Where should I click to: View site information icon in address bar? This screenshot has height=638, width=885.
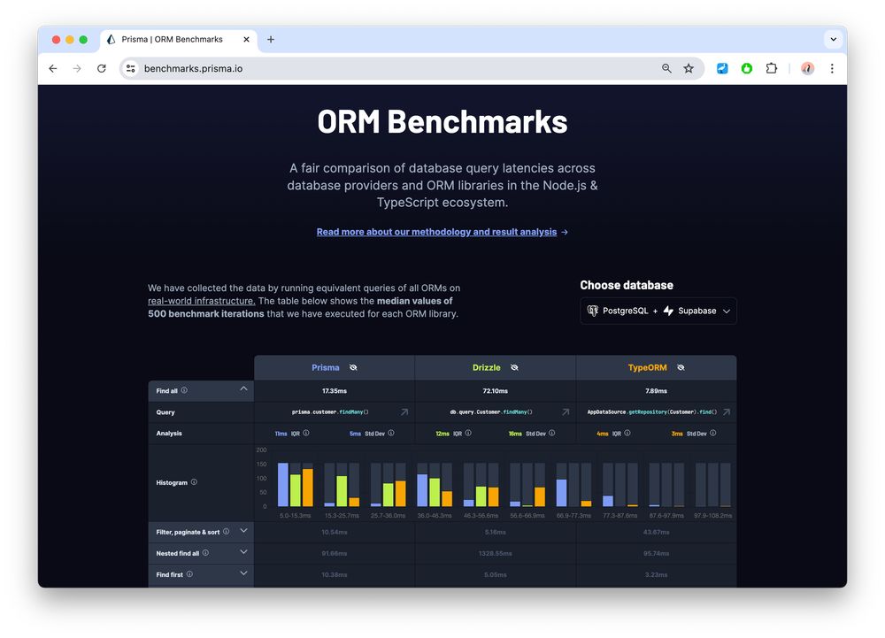[x=130, y=68]
